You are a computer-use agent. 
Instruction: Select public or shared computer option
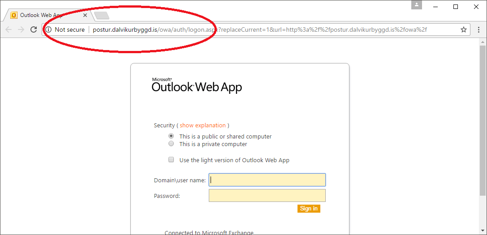click(171, 136)
